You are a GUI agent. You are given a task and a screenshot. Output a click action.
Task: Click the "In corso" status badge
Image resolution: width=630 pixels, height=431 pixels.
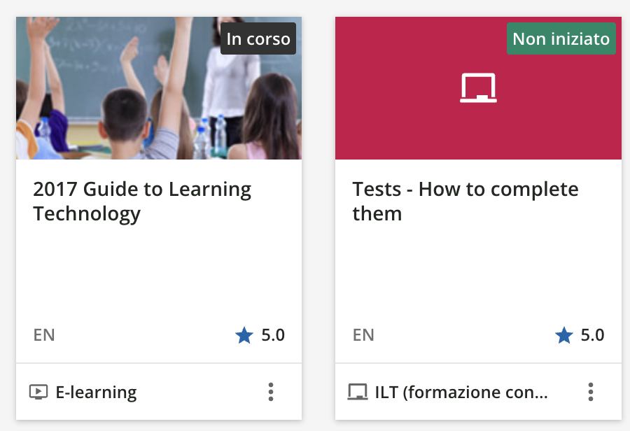pos(258,38)
